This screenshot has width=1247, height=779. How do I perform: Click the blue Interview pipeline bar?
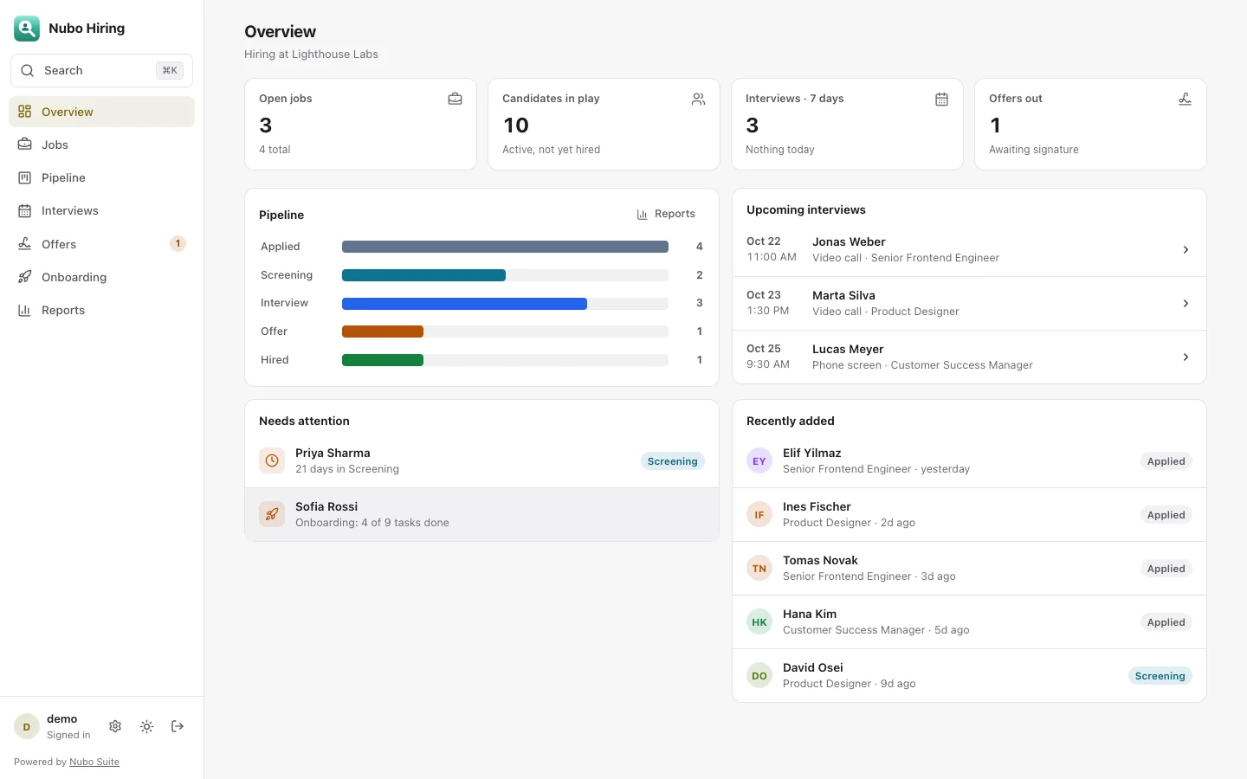pos(464,304)
